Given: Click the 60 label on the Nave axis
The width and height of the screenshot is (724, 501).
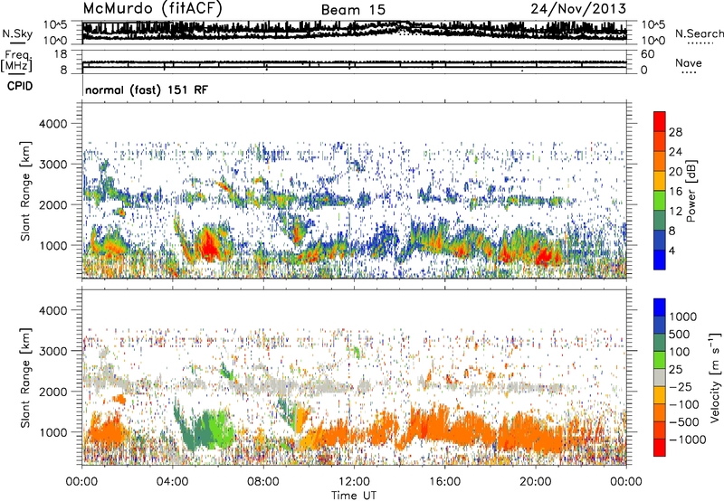Looking at the screenshot, I should click(x=647, y=54).
